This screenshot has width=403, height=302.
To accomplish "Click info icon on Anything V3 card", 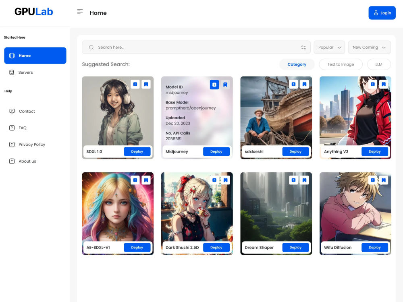I will pyautogui.click(x=373, y=84).
